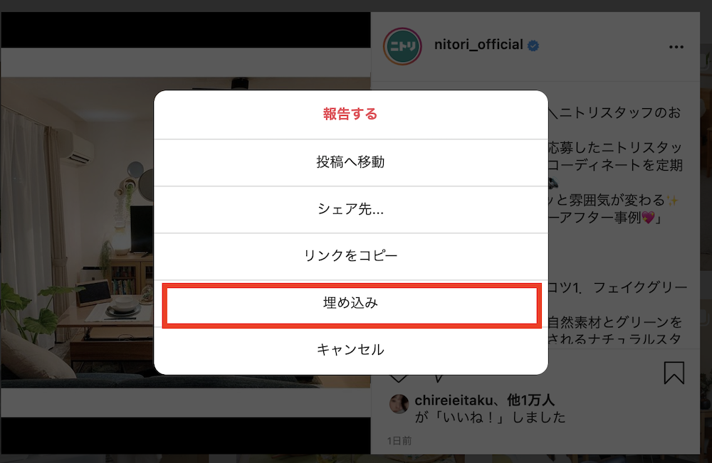712x463 pixels.
Task: Open the nitori_official username link
Action: (478, 44)
